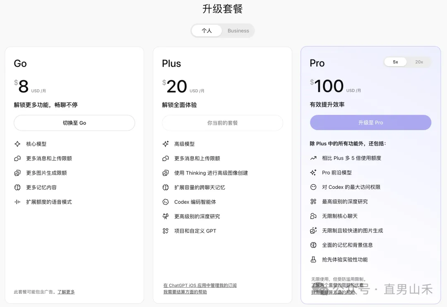
Task: Click the 解锁全面体验 tagline
Action: (179, 105)
